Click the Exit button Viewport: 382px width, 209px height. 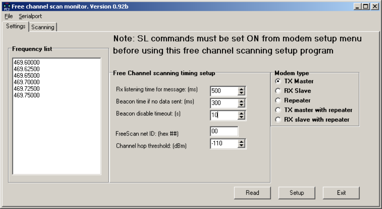[341, 193]
